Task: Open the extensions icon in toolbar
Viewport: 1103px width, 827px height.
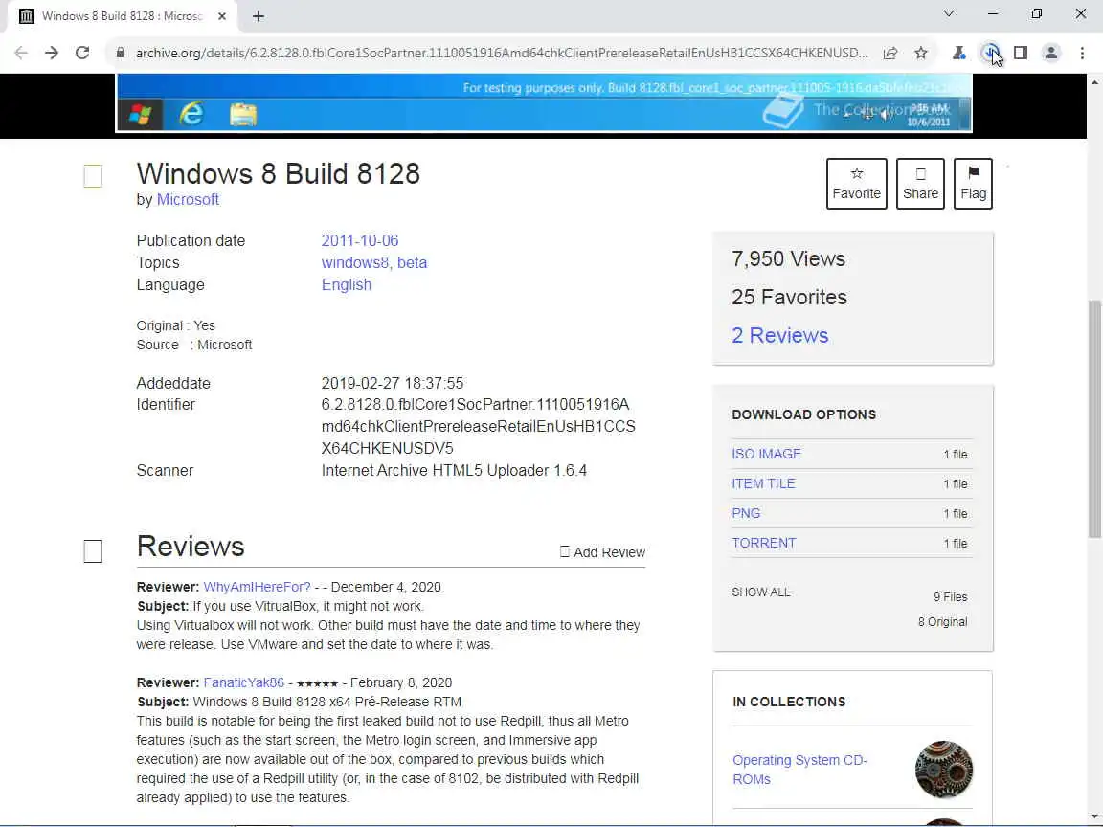Action: (x=958, y=53)
